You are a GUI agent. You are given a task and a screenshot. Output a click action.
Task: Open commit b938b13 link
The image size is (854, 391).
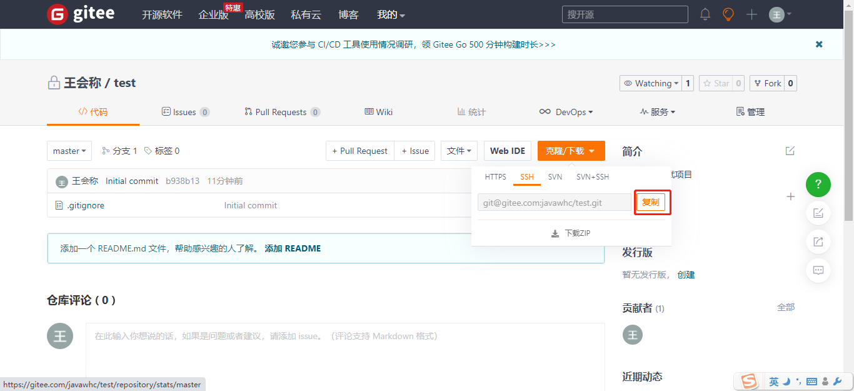[x=183, y=181]
